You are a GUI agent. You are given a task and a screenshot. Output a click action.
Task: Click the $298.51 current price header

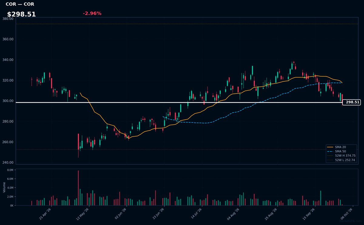22,14
